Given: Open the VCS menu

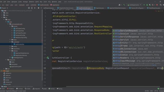Looking at the screenshot, I should click(x=49, y=2).
